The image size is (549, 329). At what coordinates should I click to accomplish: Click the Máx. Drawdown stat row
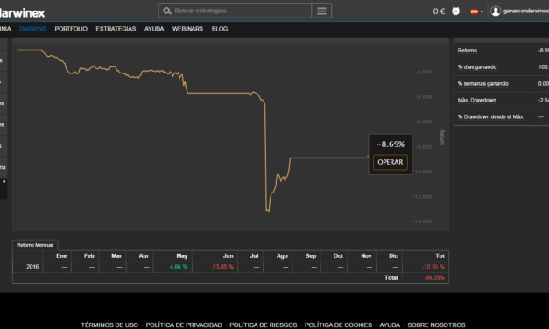pos(502,100)
